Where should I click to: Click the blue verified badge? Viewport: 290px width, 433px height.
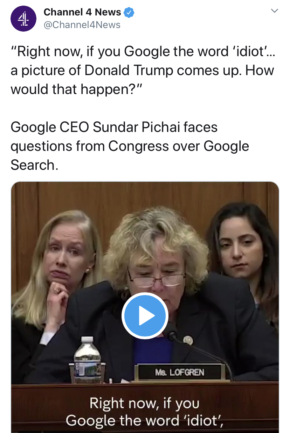[129, 12]
